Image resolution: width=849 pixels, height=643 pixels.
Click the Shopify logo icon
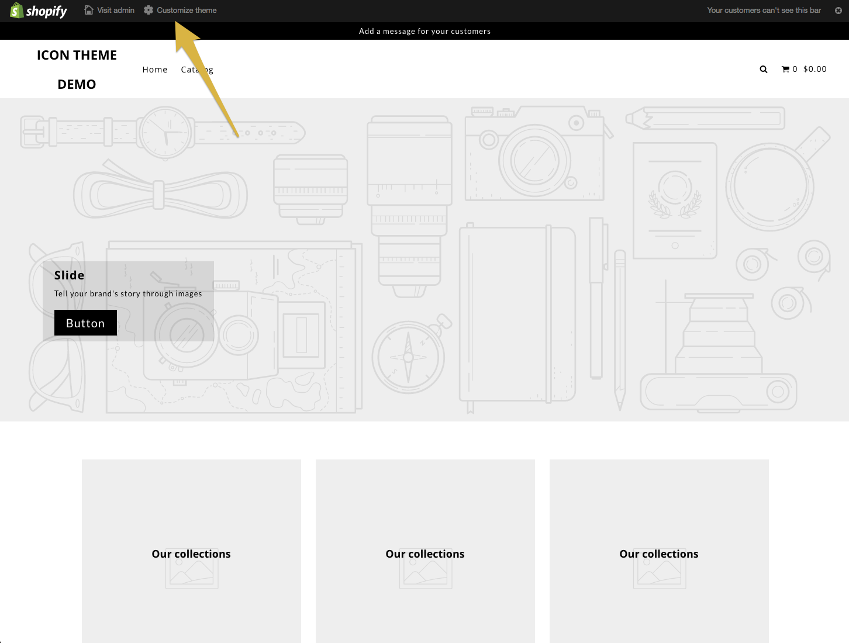tap(16, 10)
